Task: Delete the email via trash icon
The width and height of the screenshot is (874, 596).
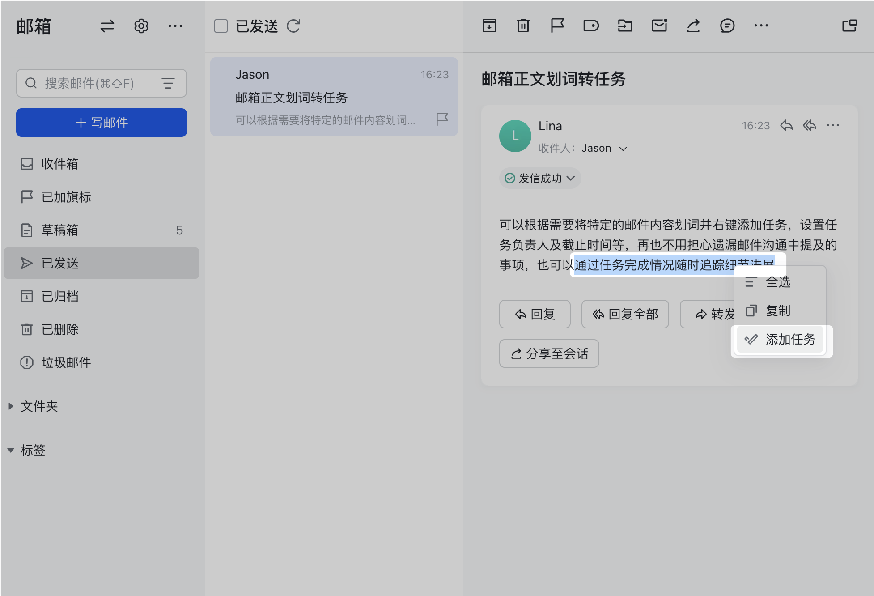Action: [x=523, y=26]
